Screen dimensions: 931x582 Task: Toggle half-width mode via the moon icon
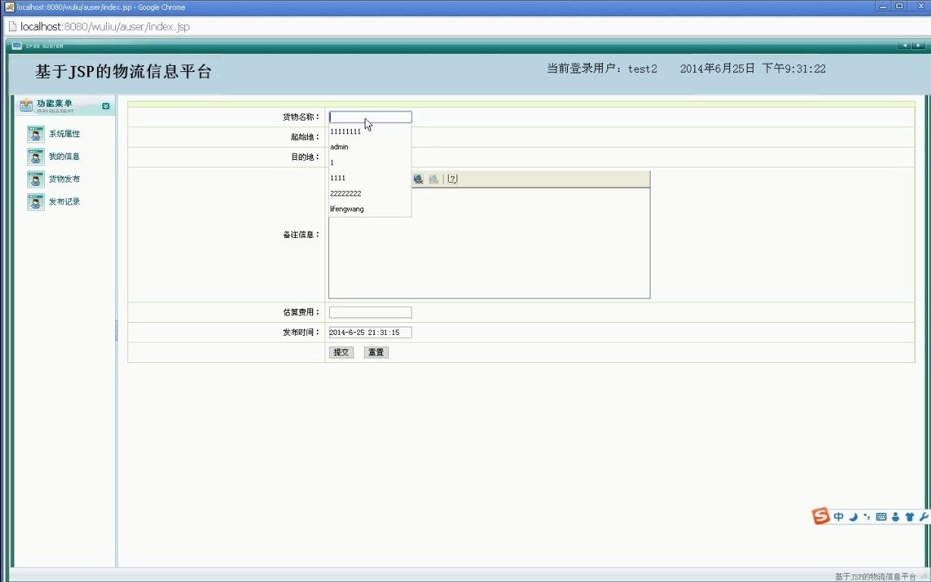(x=854, y=517)
